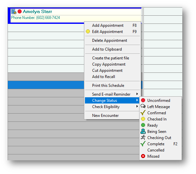
Task: Click the green Ready status icon
Action: (143, 125)
